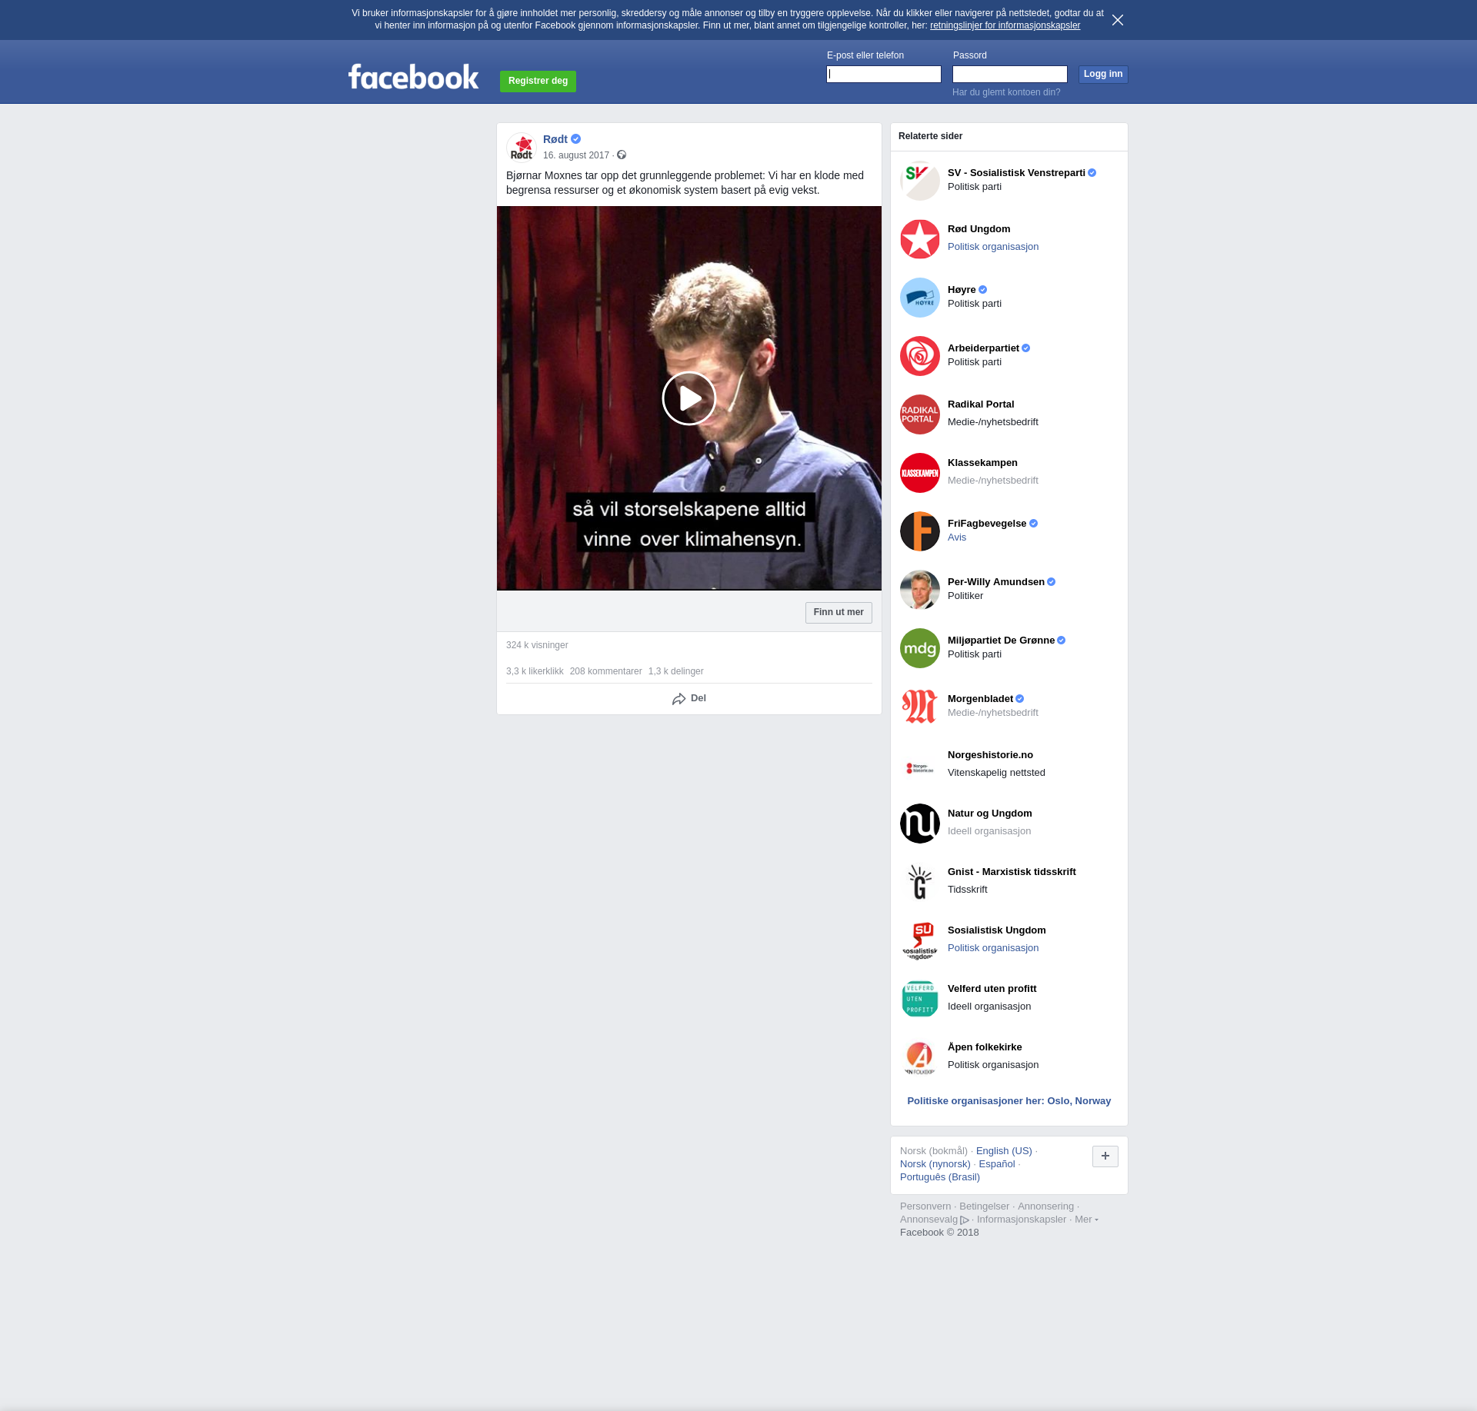Open Rød Ungdom page name
This screenshot has height=1411, width=1477.
[979, 229]
